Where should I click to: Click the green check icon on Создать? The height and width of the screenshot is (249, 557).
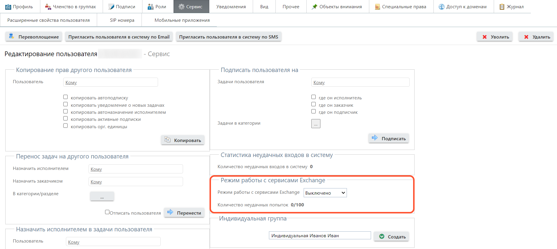coord(382,236)
